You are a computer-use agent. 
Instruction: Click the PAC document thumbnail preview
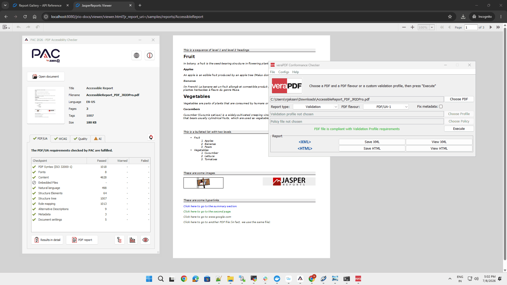(x=46, y=105)
